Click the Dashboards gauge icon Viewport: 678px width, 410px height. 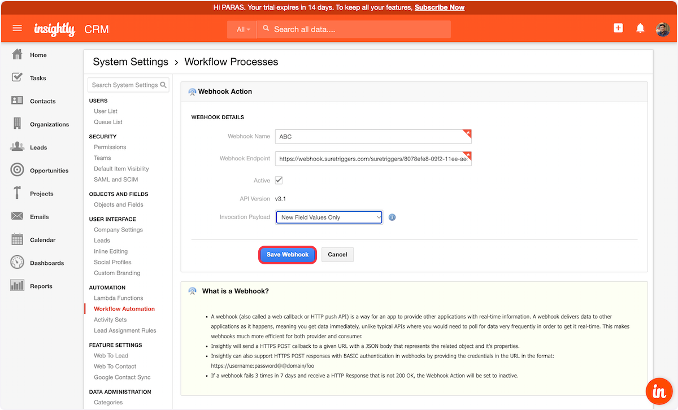(x=18, y=263)
